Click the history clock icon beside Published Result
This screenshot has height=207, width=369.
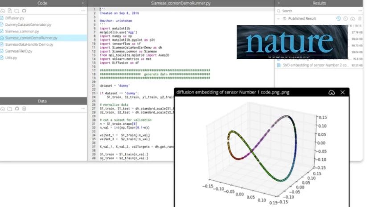click(339, 19)
